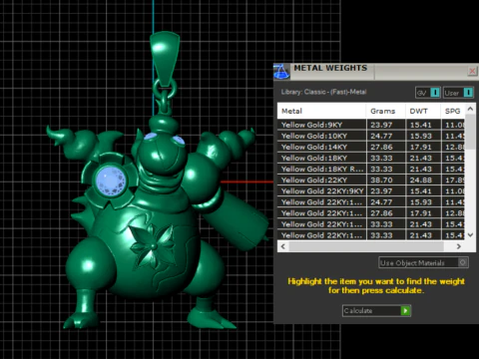Click the horizontal scroll left arrow
Screen dimensions: 479x359
[283, 246]
